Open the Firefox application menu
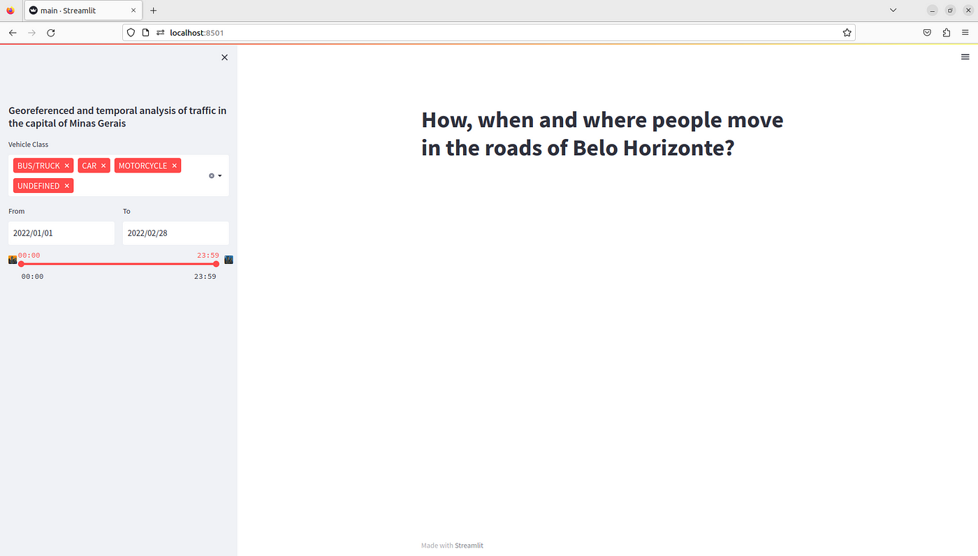 (965, 33)
